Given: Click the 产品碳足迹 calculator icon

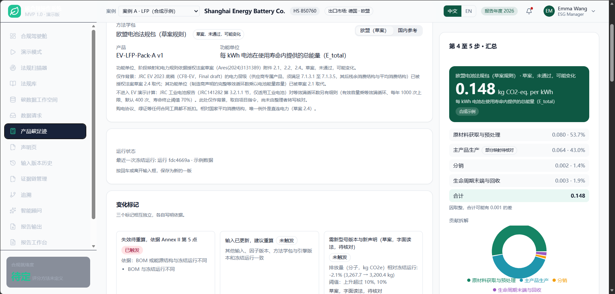Looking at the screenshot, I should (13, 131).
